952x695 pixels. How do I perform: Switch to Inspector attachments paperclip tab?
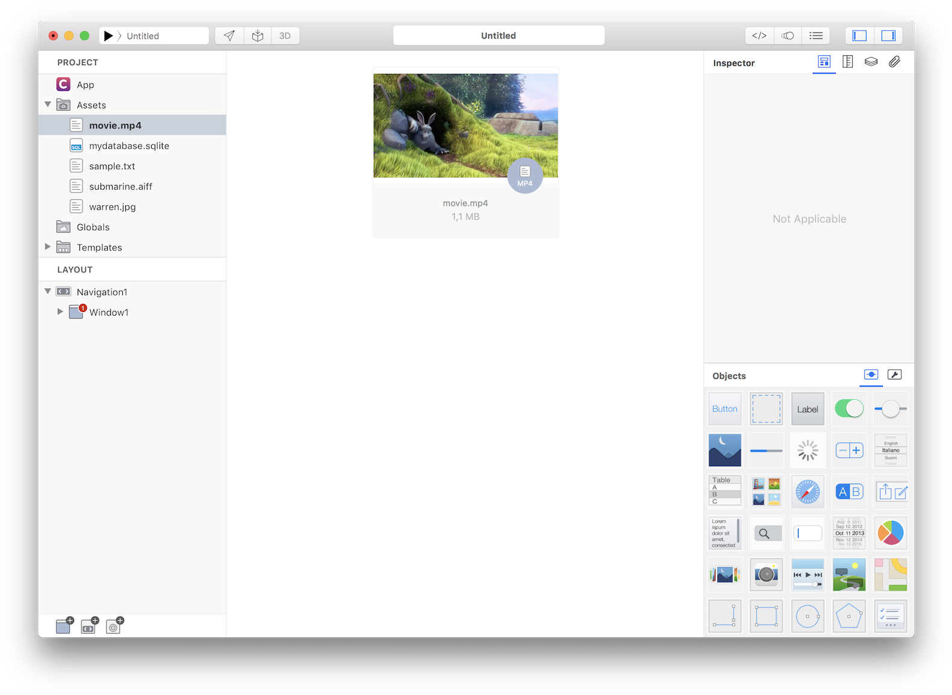(895, 61)
